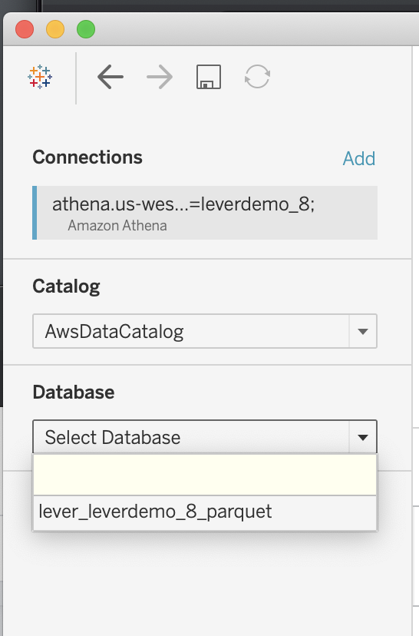Click the Amazon Athena connection subtitle
Image resolution: width=419 pixels, height=636 pixels.
click(117, 226)
